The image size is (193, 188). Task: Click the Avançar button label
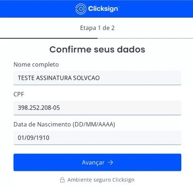point(93,163)
